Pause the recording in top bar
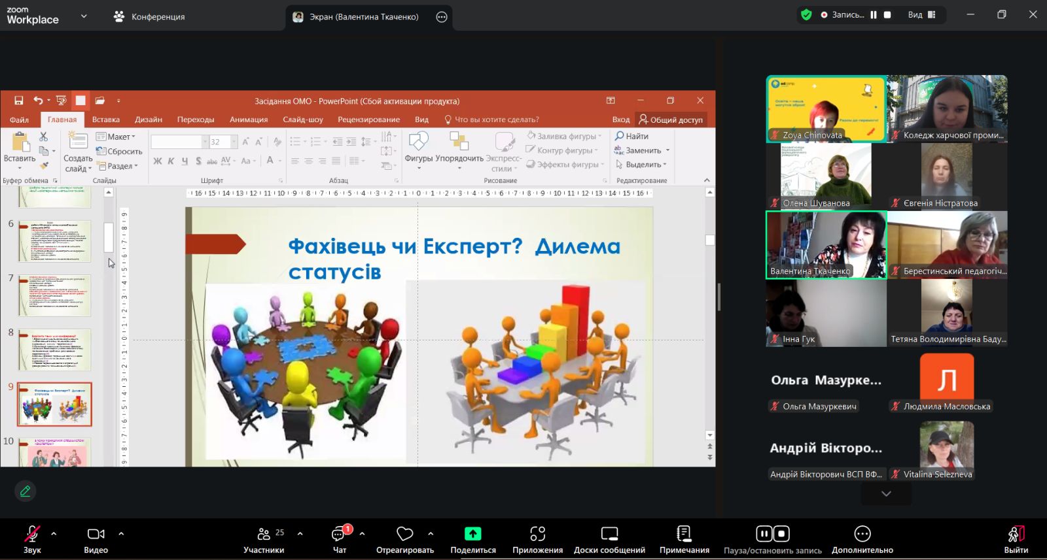This screenshot has width=1047, height=560. tap(873, 15)
